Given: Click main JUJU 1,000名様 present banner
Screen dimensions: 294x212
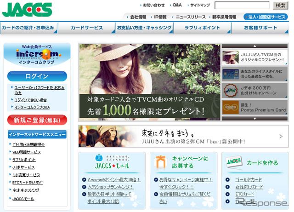Looking at the screenshot, I should click(x=150, y=82).
